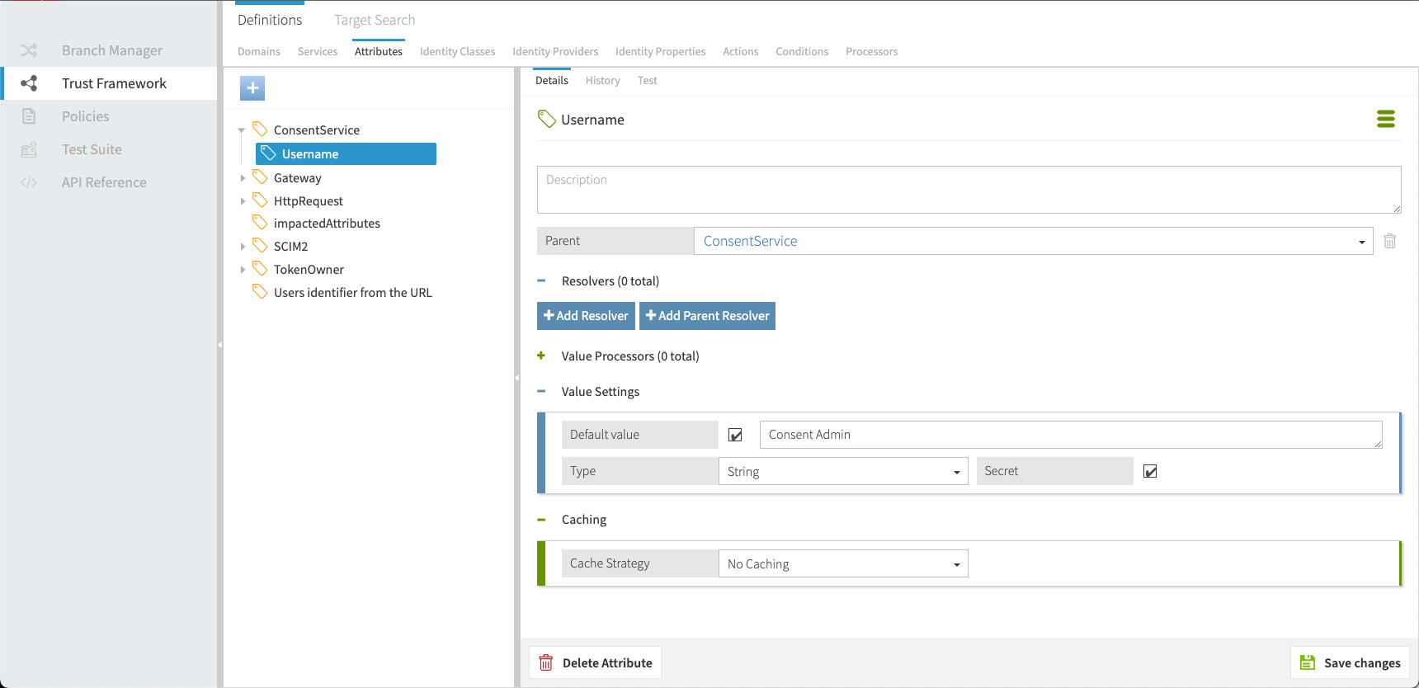The image size is (1419, 688).
Task: Open the green hamburger menu for Username
Action: pos(1385,120)
